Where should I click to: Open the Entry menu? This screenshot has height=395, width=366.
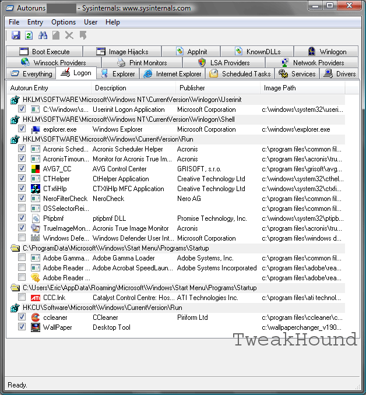[35, 22]
